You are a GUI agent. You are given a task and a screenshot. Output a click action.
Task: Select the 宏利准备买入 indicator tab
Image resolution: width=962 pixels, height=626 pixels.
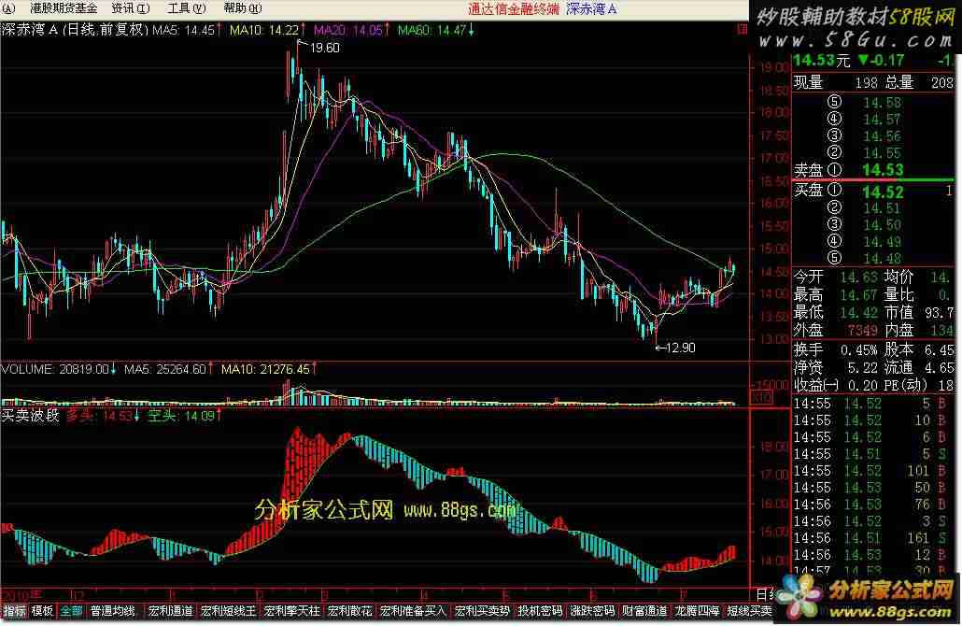coord(414,611)
